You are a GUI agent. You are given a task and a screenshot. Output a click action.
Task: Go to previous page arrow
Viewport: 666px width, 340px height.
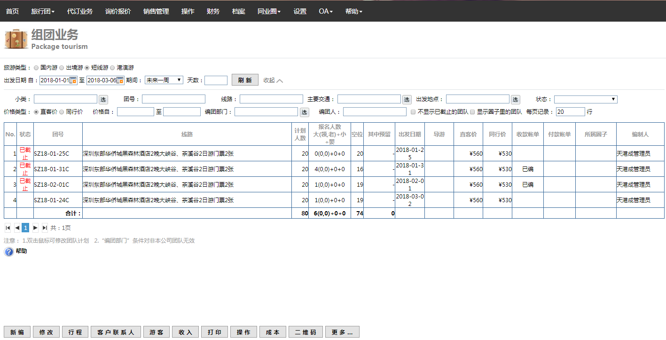tap(17, 228)
